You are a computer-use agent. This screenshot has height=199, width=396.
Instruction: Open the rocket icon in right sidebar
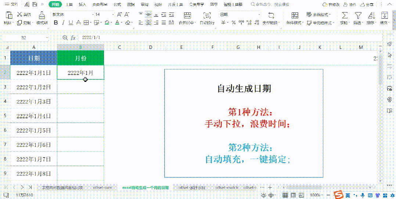coord(389,44)
